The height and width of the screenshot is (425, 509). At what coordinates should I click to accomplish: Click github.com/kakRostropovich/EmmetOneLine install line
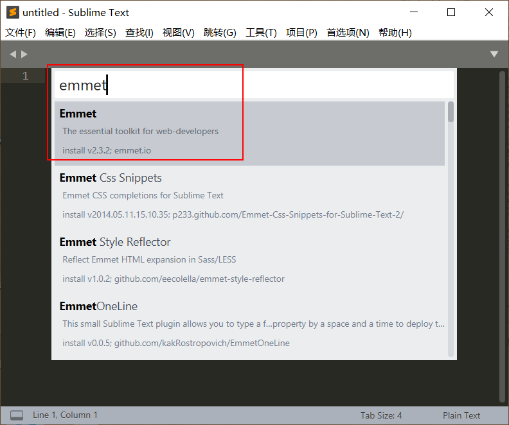(176, 343)
